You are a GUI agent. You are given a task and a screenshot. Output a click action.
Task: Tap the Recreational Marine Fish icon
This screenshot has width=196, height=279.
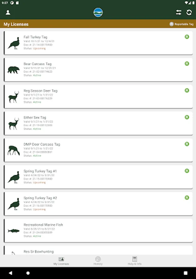[x=13, y=231]
